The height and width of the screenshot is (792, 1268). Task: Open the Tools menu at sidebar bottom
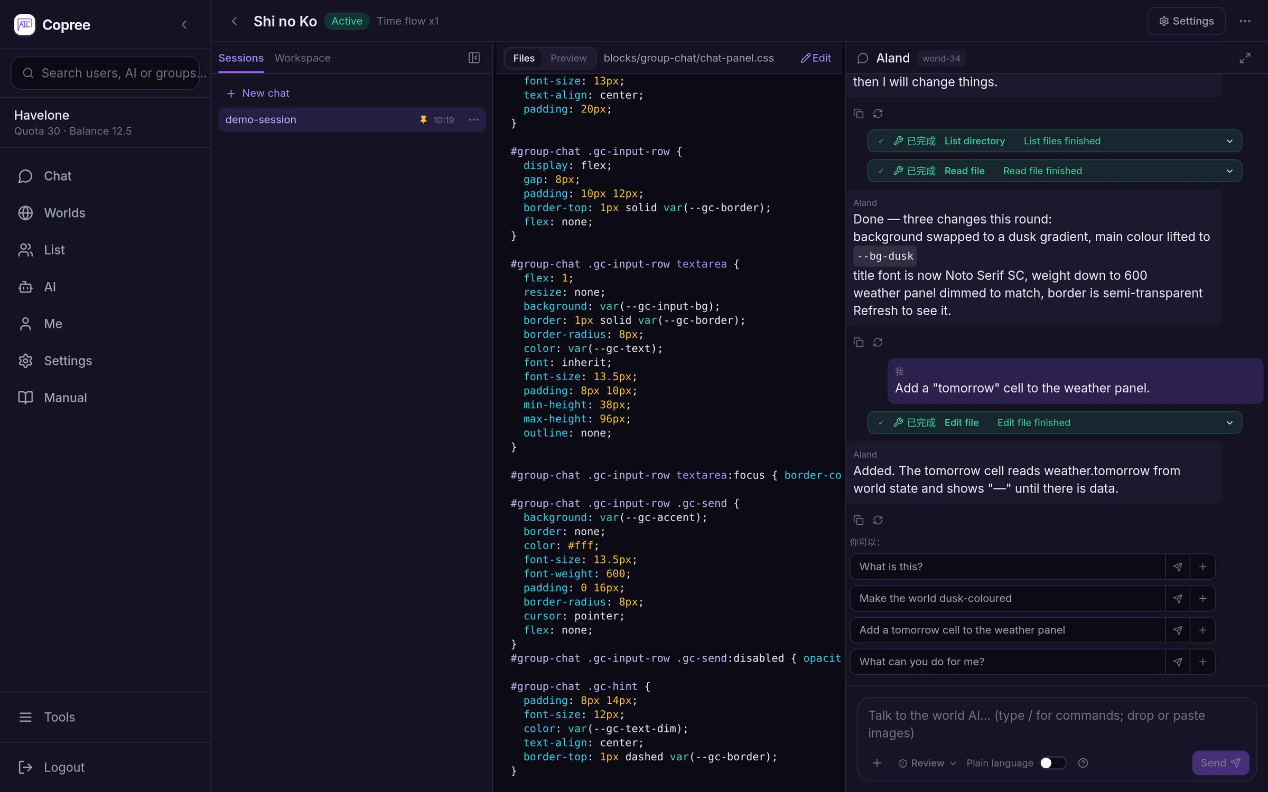coord(106,717)
